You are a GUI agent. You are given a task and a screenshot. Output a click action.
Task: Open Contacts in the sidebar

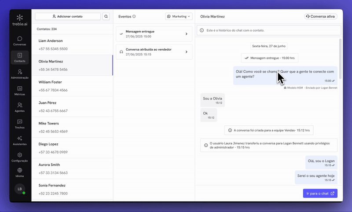click(20, 58)
